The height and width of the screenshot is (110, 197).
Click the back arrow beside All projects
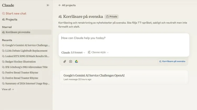tap(60, 5)
